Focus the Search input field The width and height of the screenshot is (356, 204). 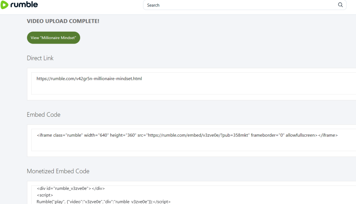239,5
